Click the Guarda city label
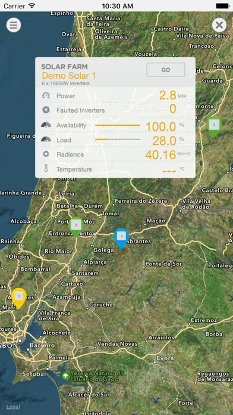The image size is (233, 415). tap(212, 80)
